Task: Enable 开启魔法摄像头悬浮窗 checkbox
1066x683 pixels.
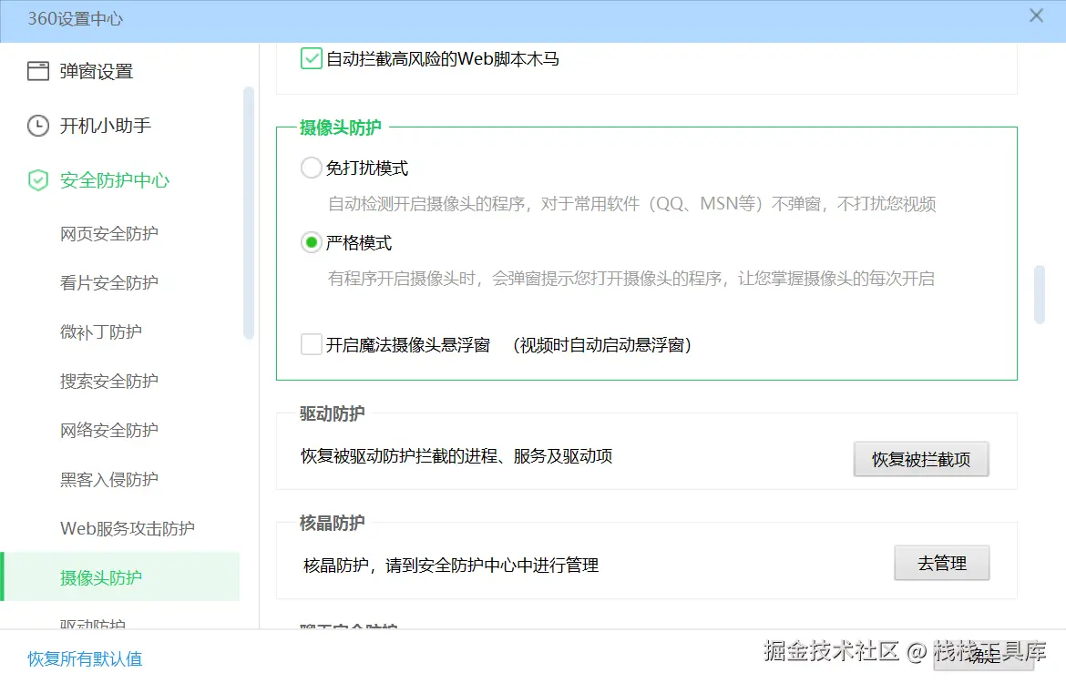Action: coord(312,344)
